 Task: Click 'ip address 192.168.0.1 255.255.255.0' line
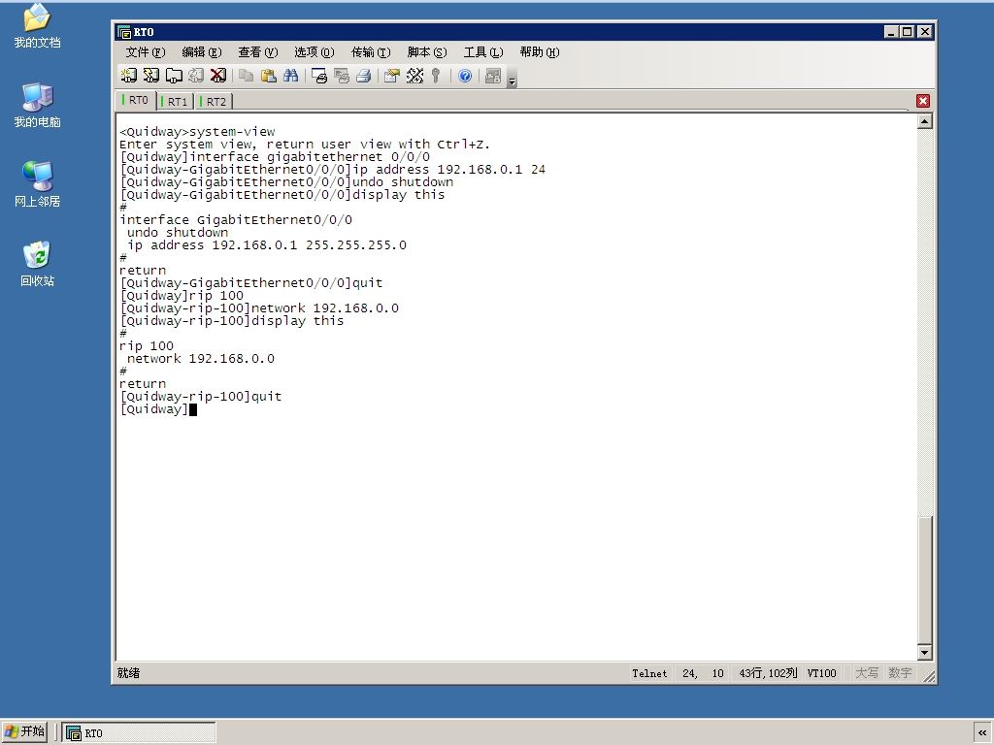[x=267, y=245]
